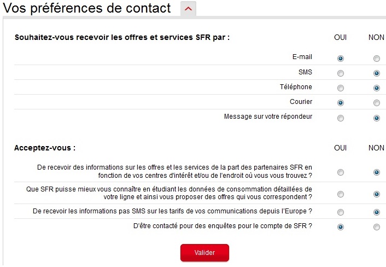
Task: Choose NON for SMS offers
Action: (x=376, y=73)
